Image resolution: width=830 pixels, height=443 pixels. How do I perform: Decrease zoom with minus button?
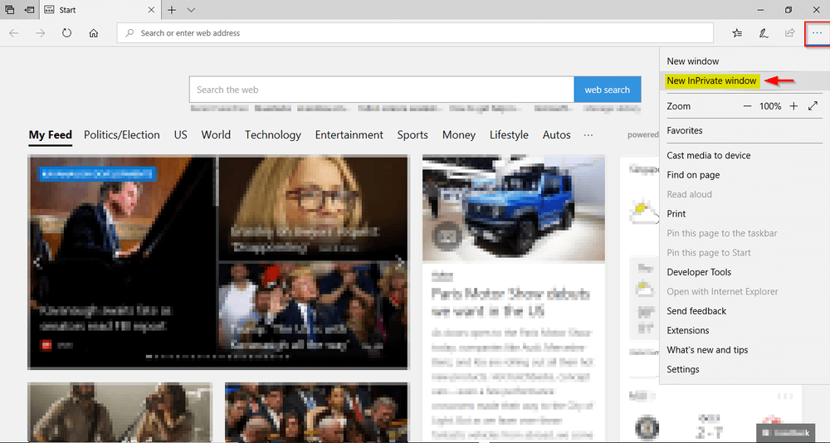747,106
